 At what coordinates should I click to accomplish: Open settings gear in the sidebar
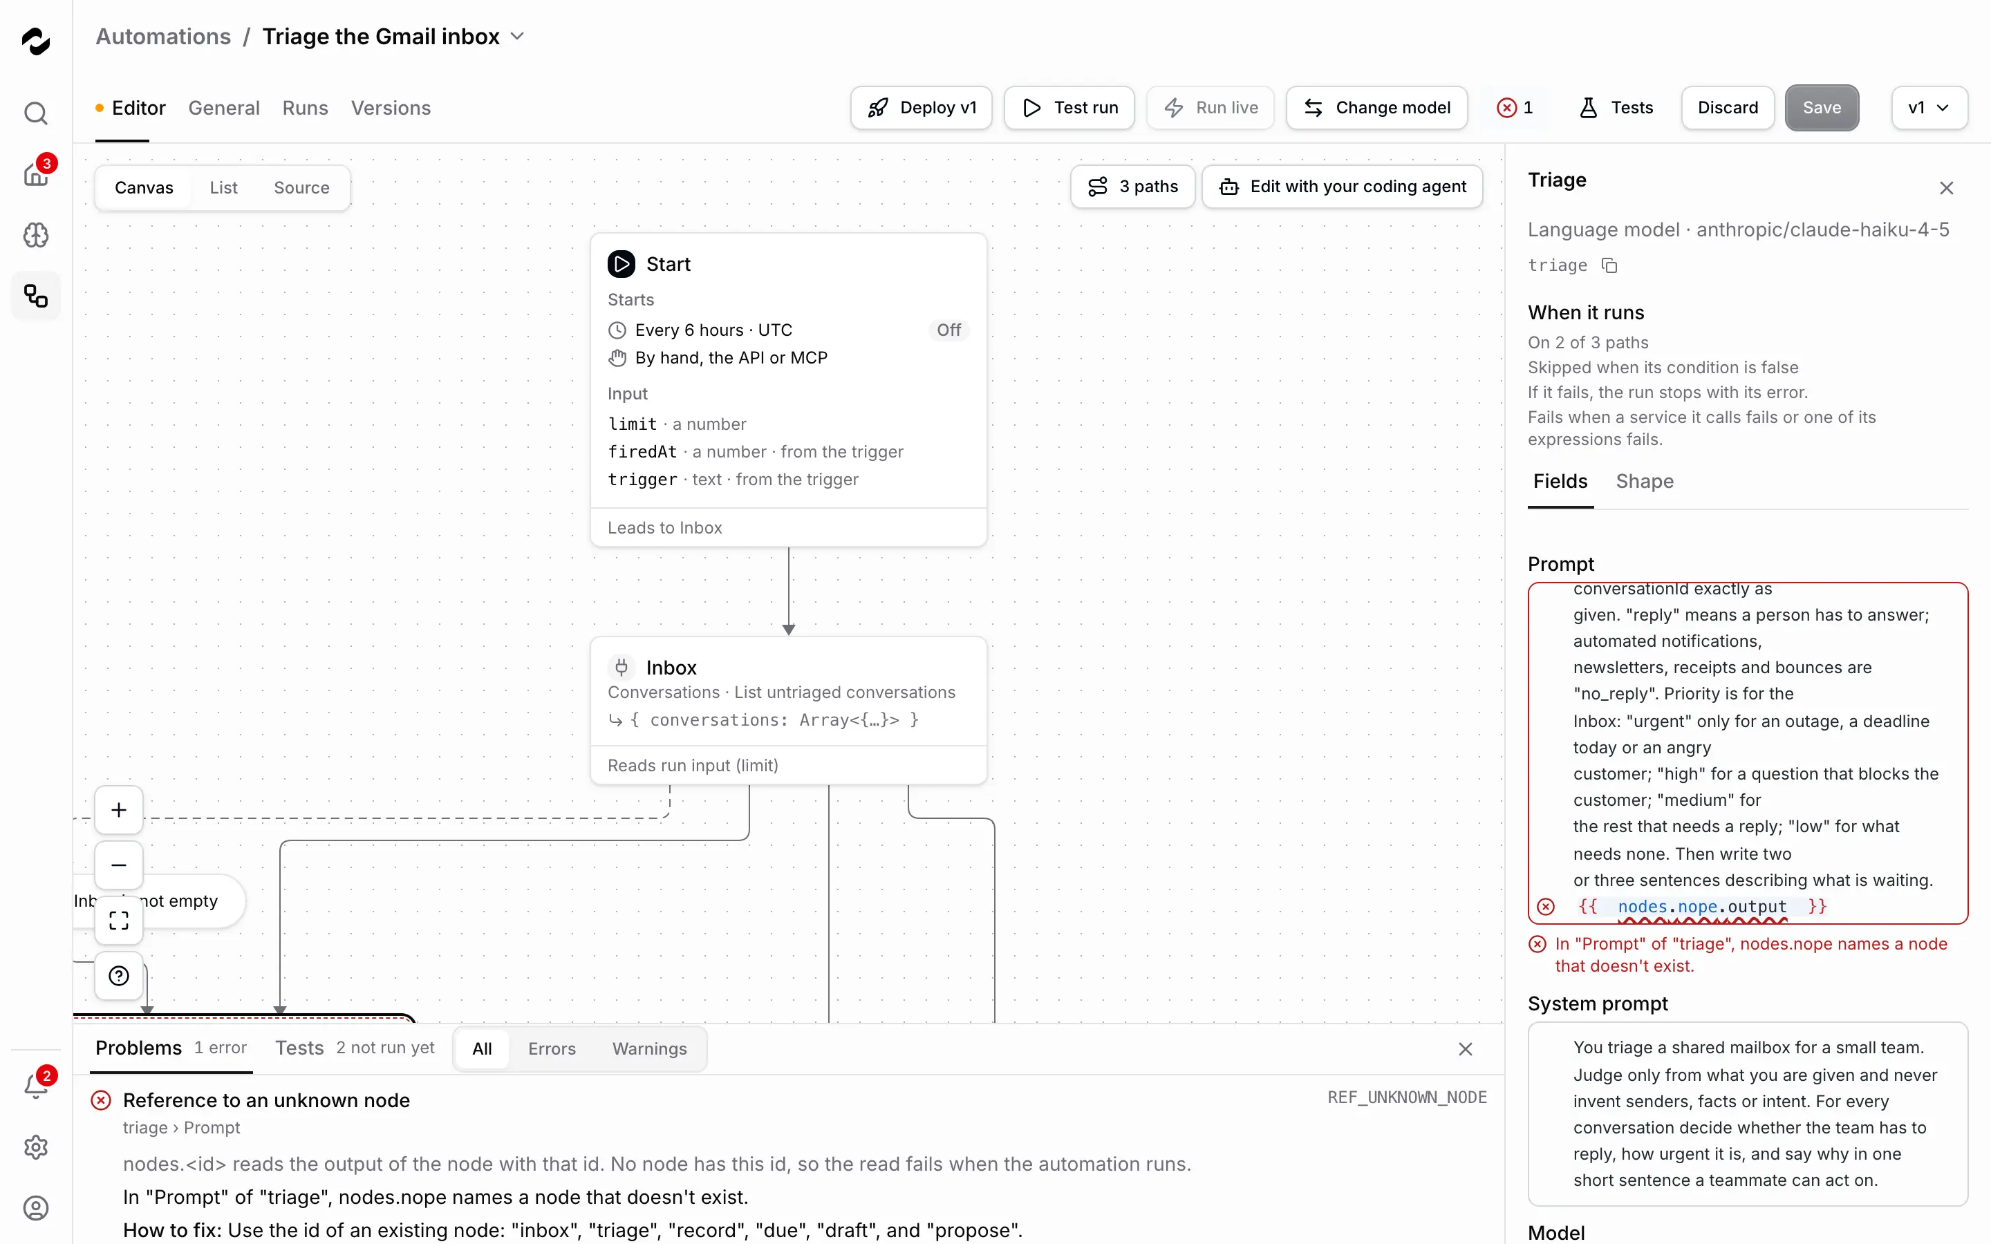click(x=35, y=1147)
